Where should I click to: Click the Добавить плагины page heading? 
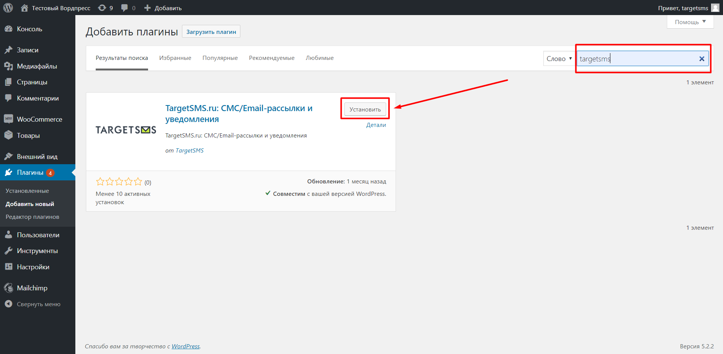131,32
